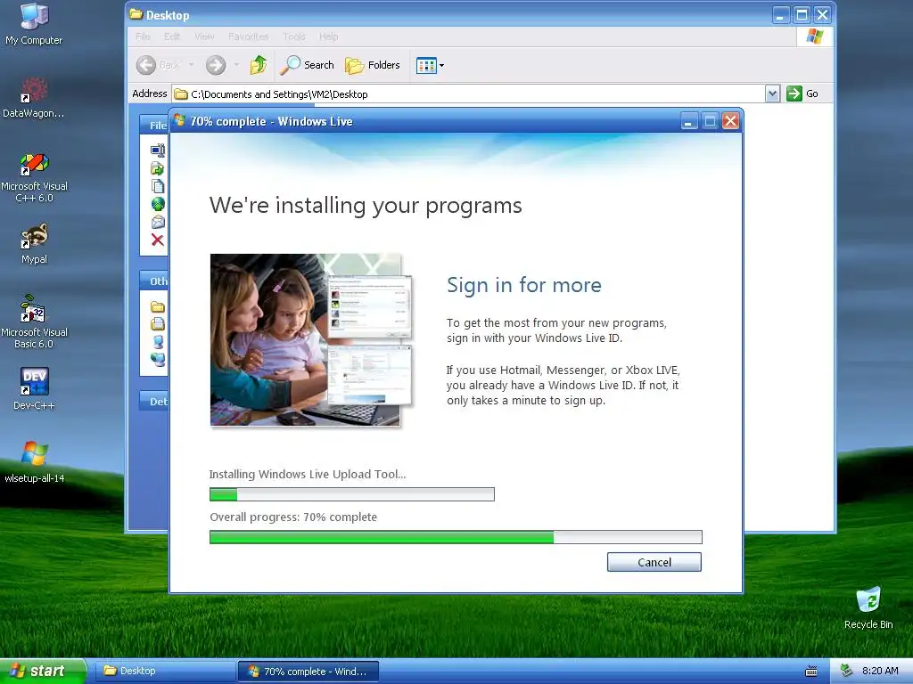Viewport: 913px width, 684px height.
Task: Select Microsoft Visual C++ 6.0 shortcut
Action: pos(35,177)
